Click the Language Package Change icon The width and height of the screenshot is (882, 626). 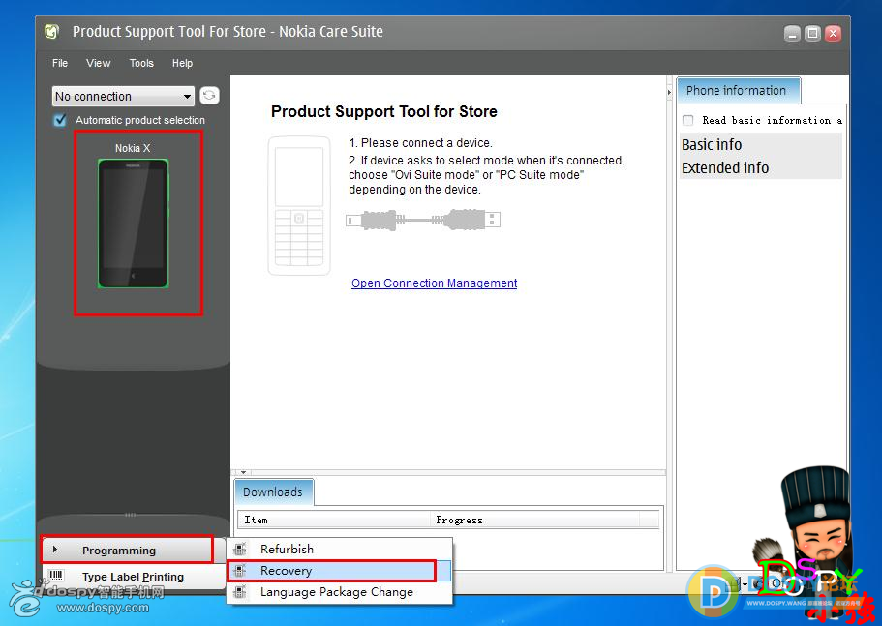pos(240,592)
